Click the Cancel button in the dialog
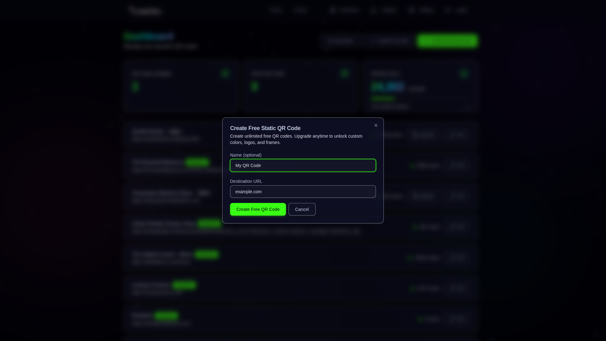 click(302, 209)
